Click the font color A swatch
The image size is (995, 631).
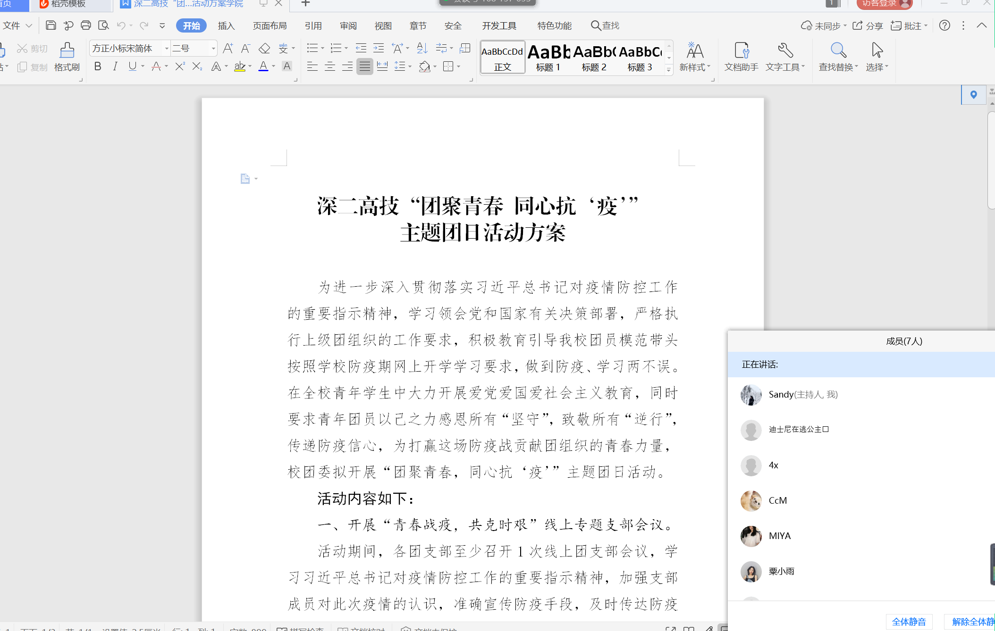[x=263, y=66]
